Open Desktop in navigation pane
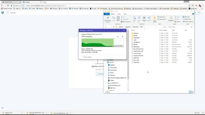The width and height of the screenshot is (205, 115). coord(112,65)
